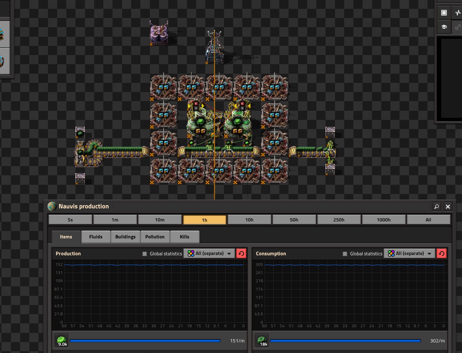
Task: Open search in Nauvis production window
Action: point(437,207)
